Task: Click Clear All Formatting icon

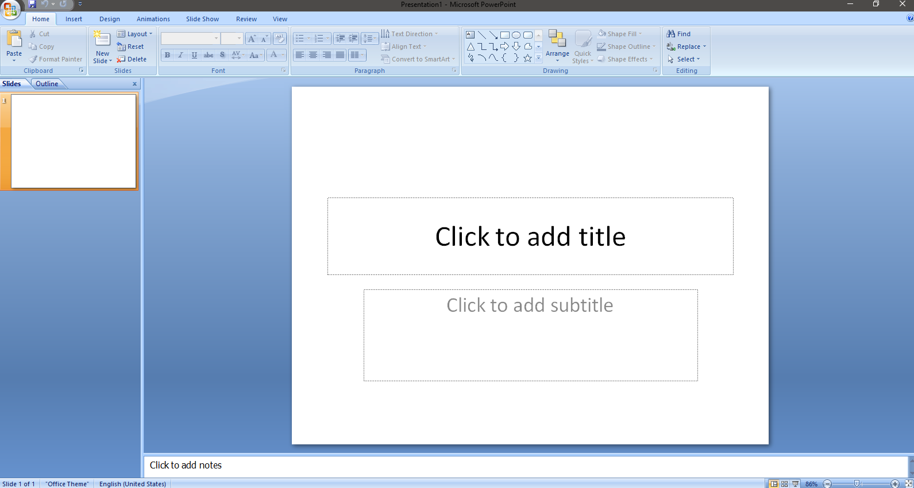Action: [280, 38]
